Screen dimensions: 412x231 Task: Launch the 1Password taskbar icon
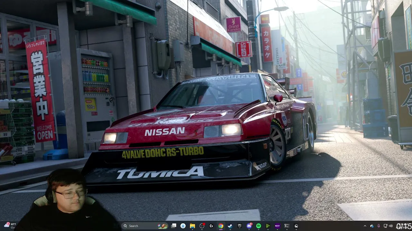[183, 226]
